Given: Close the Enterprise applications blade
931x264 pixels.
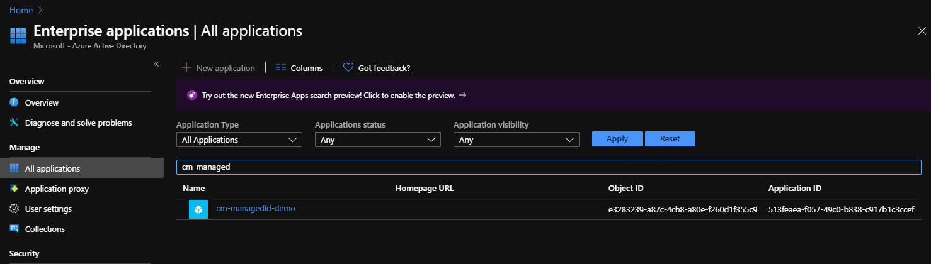Looking at the screenshot, I should click(x=922, y=31).
